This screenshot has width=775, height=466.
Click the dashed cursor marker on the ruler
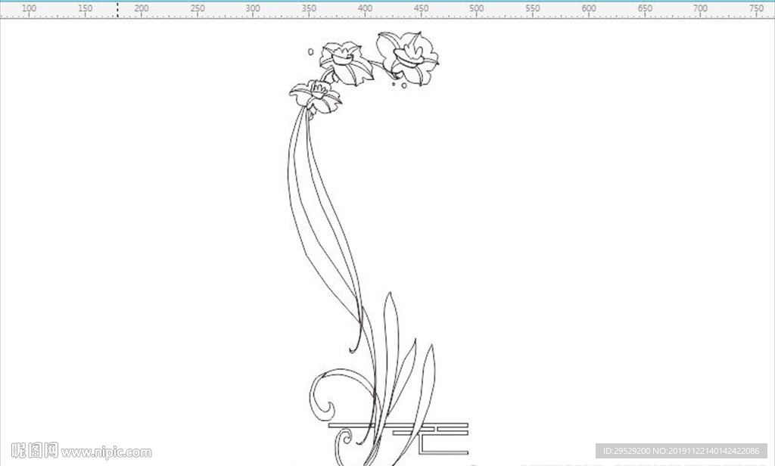point(117,9)
